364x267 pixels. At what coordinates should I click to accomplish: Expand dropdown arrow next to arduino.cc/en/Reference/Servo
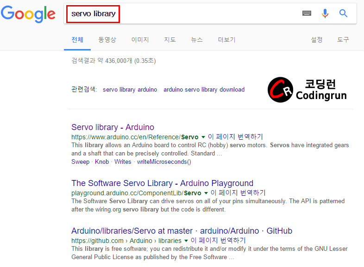(203, 137)
